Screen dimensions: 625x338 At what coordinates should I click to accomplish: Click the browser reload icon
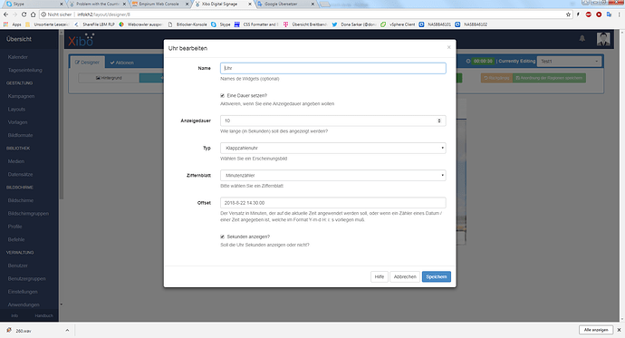click(x=24, y=14)
